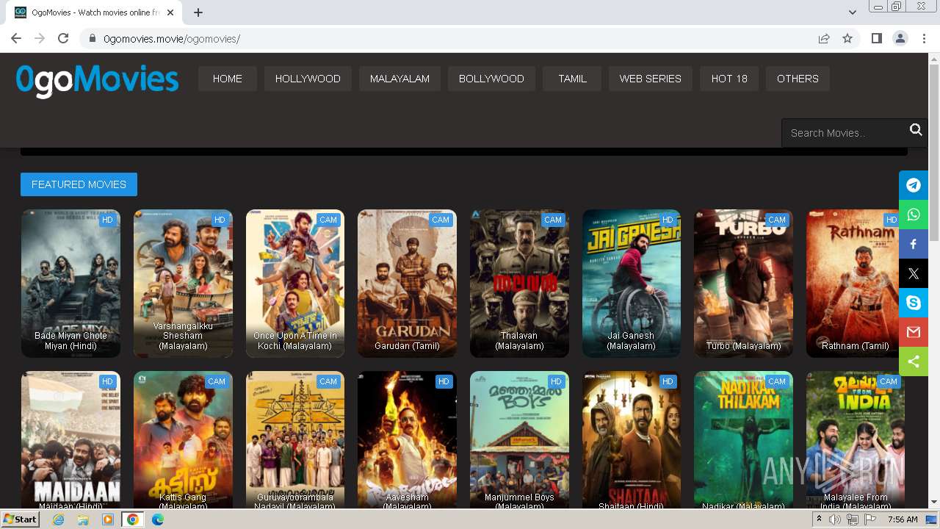This screenshot has width=940, height=529.
Task: Go to the HOME menu item
Action: point(228,79)
